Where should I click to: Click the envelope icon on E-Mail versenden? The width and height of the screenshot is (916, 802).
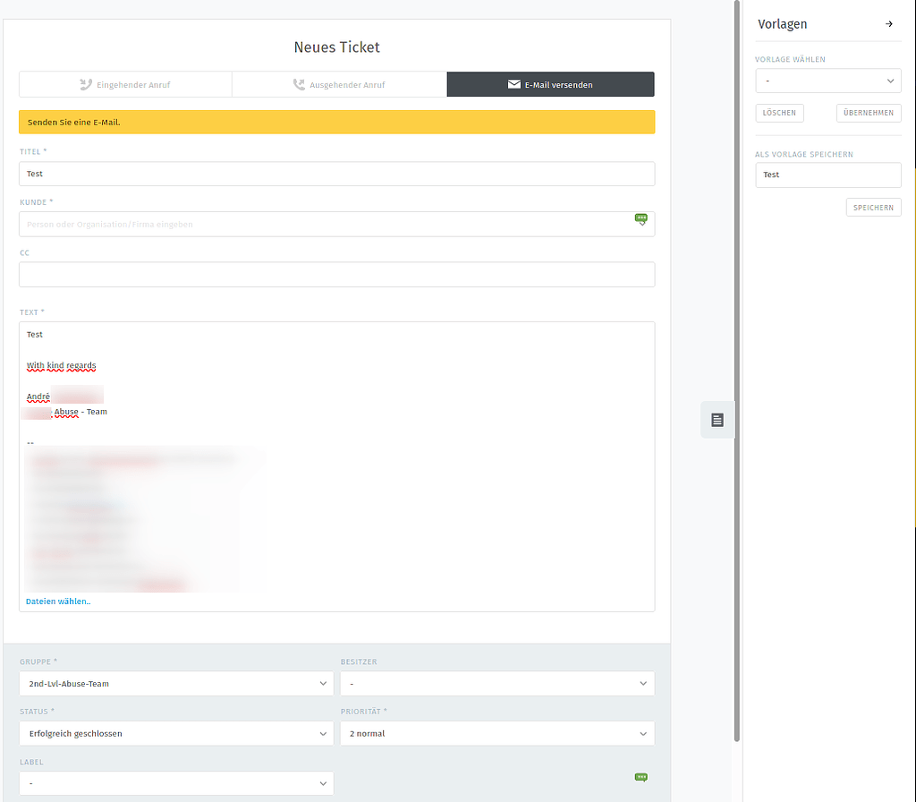pyautogui.click(x=514, y=84)
